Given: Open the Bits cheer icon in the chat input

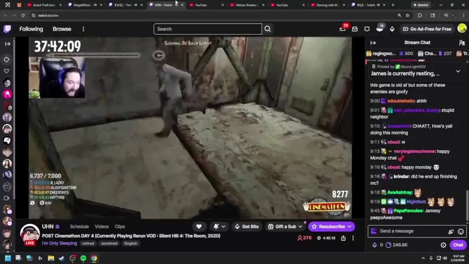Looking at the screenshot, I should tap(451, 231).
